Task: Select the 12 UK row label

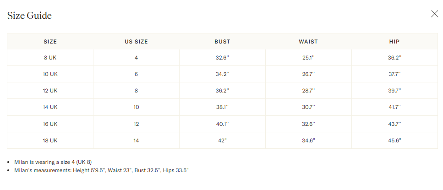Action: pos(50,91)
